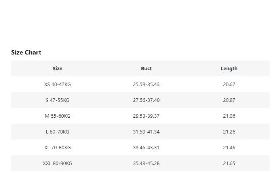Screen dimensions: 272x173
Task: Select bust value 35.43-45.28
Action: 146,163
